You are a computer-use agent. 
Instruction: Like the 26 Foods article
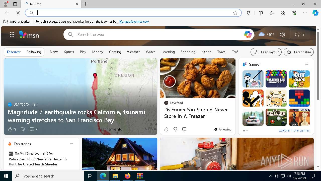tap(166, 129)
